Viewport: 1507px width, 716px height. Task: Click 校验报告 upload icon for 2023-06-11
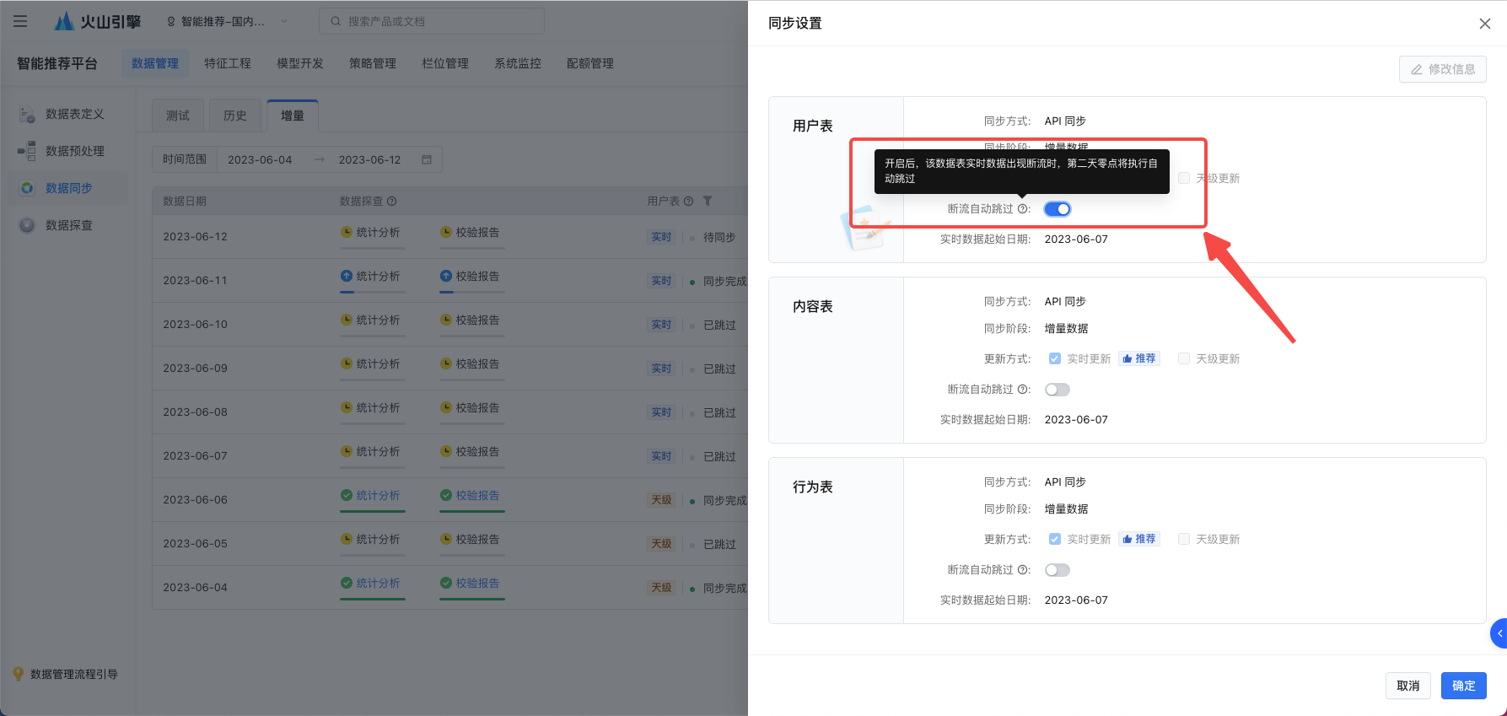point(445,276)
